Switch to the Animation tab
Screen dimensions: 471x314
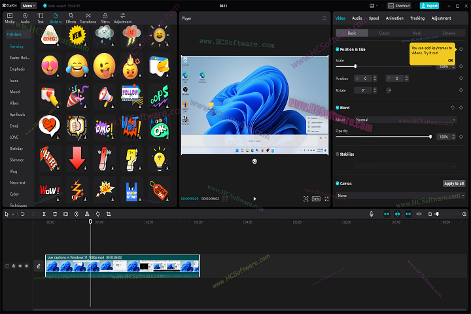(394, 18)
